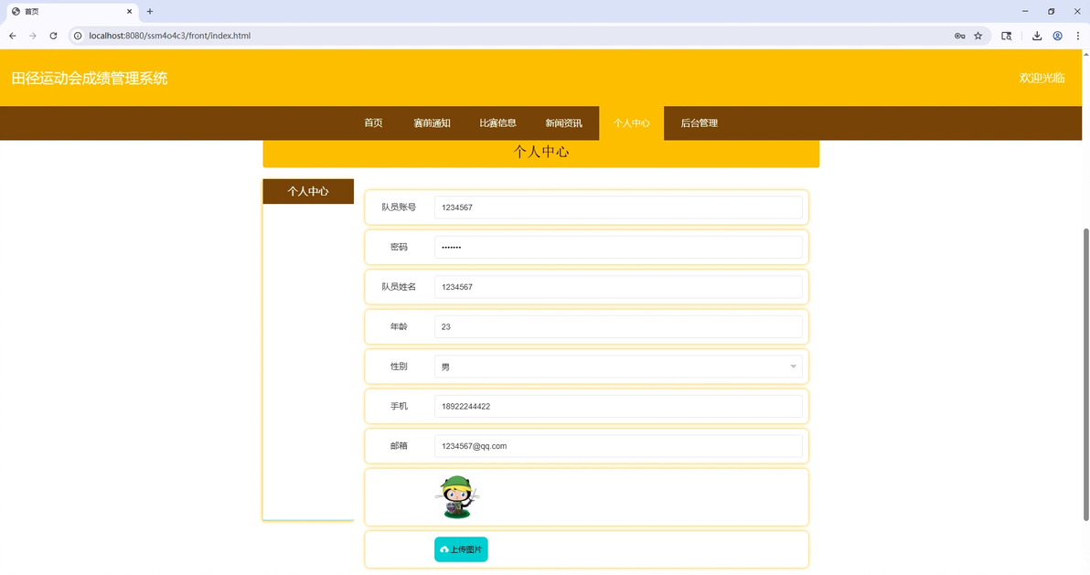Open 后台管理 link in navbar
The height and width of the screenshot is (575, 1090).
[699, 123]
